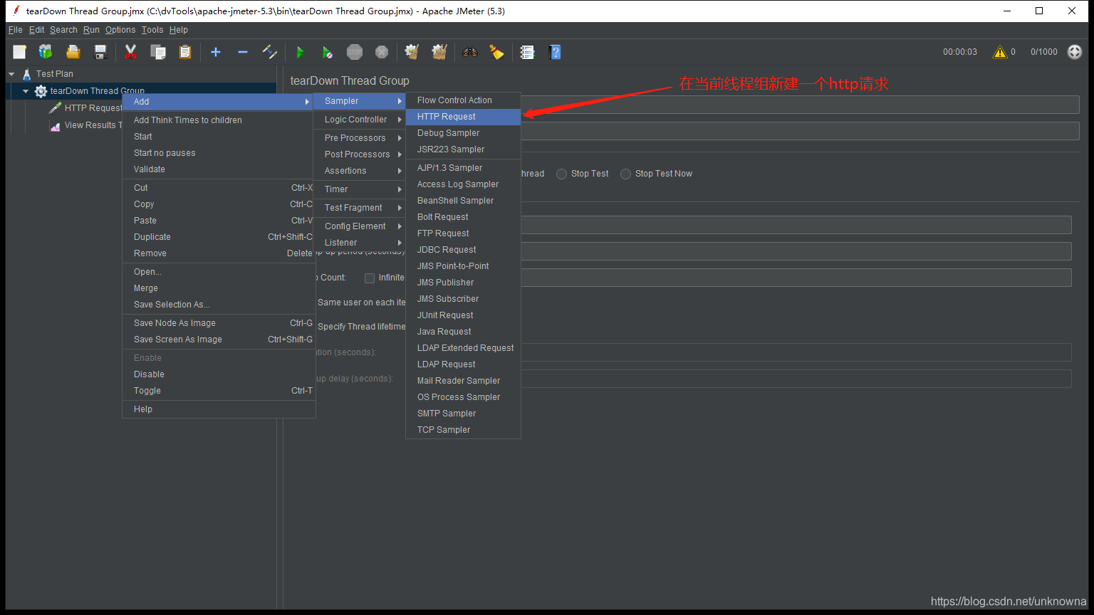Click Validate in the context menu
The width and height of the screenshot is (1094, 615).
tap(219, 169)
